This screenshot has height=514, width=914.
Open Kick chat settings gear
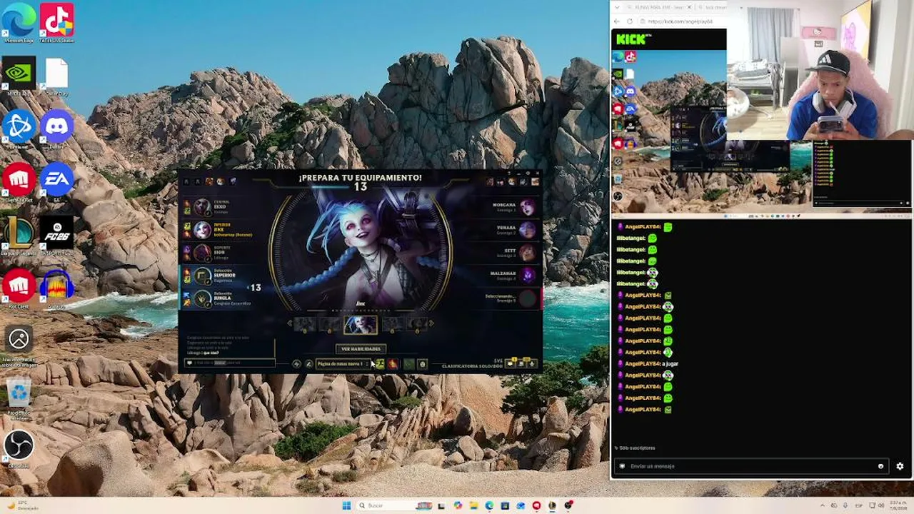click(x=900, y=466)
